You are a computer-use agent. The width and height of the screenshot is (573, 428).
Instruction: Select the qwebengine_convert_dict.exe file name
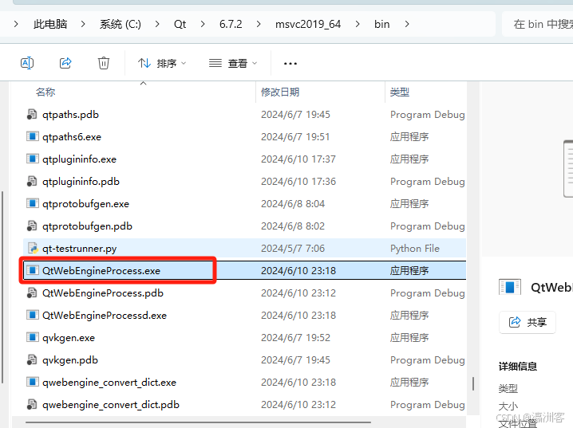click(x=109, y=382)
